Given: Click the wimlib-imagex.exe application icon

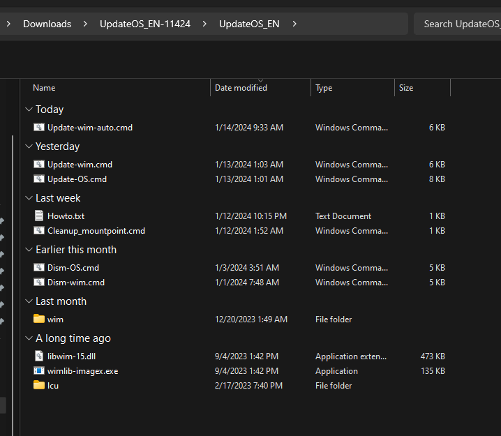Looking at the screenshot, I should coord(39,371).
